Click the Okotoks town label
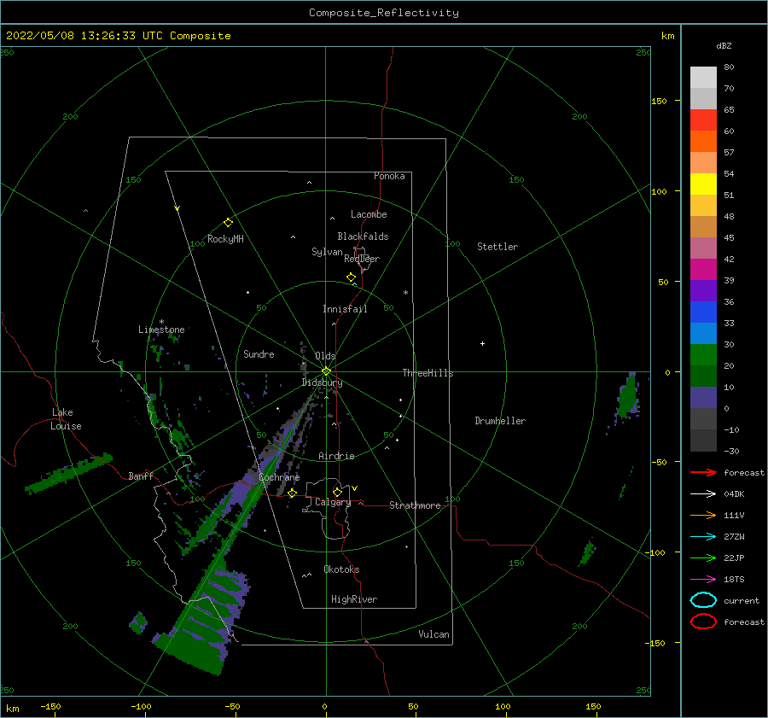This screenshot has width=768, height=718. [341, 569]
